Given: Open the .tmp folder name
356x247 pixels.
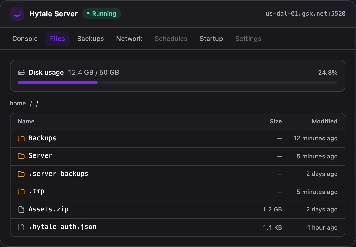Looking at the screenshot, I should pos(36,192).
